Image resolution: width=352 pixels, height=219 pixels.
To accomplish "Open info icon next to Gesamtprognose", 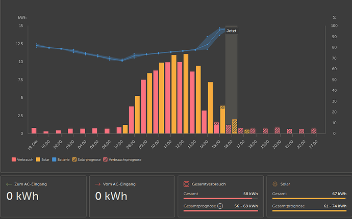I will 220,206.
